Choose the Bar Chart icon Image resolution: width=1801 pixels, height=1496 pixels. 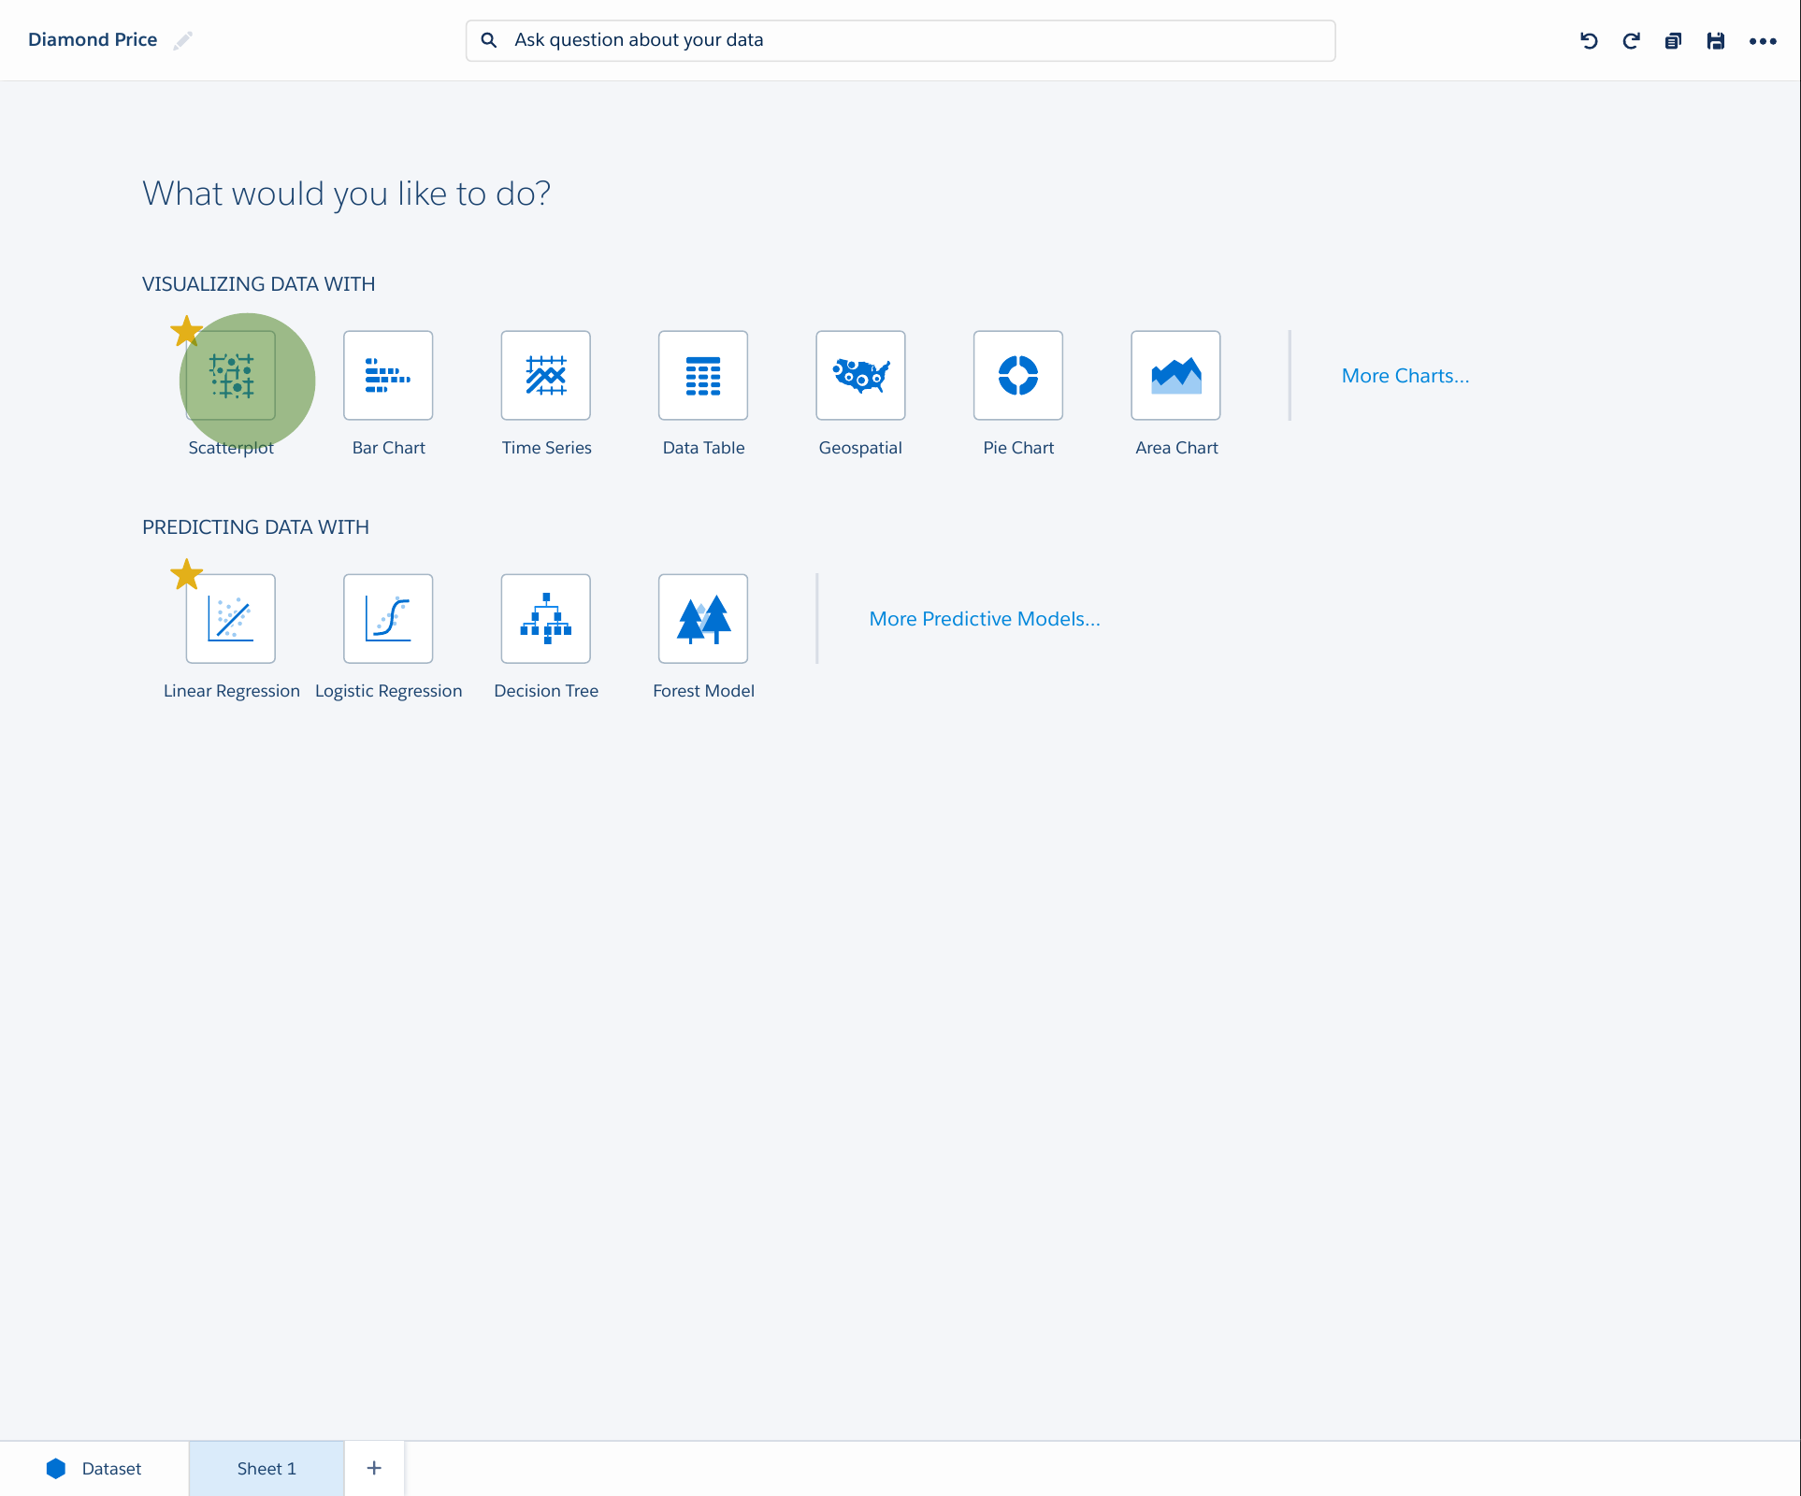click(x=388, y=376)
